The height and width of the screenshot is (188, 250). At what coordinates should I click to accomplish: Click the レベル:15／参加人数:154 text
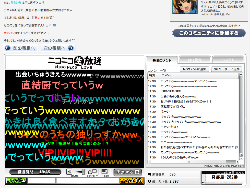coord(215,15)
